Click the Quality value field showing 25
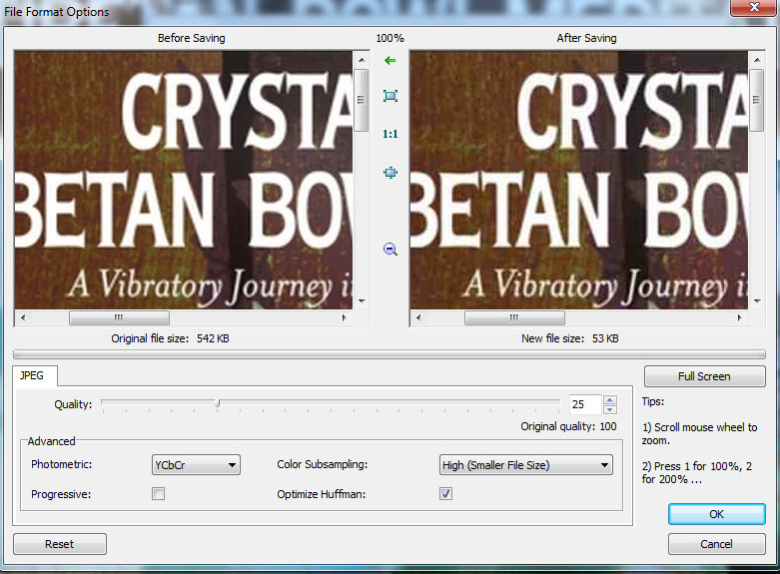Image resolution: width=780 pixels, height=574 pixels. pyautogui.click(x=585, y=404)
